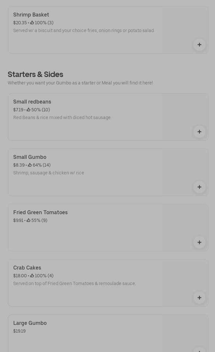Add Small Gumbo via plus button
Viewport: 215px width, 352px height.
199,187
